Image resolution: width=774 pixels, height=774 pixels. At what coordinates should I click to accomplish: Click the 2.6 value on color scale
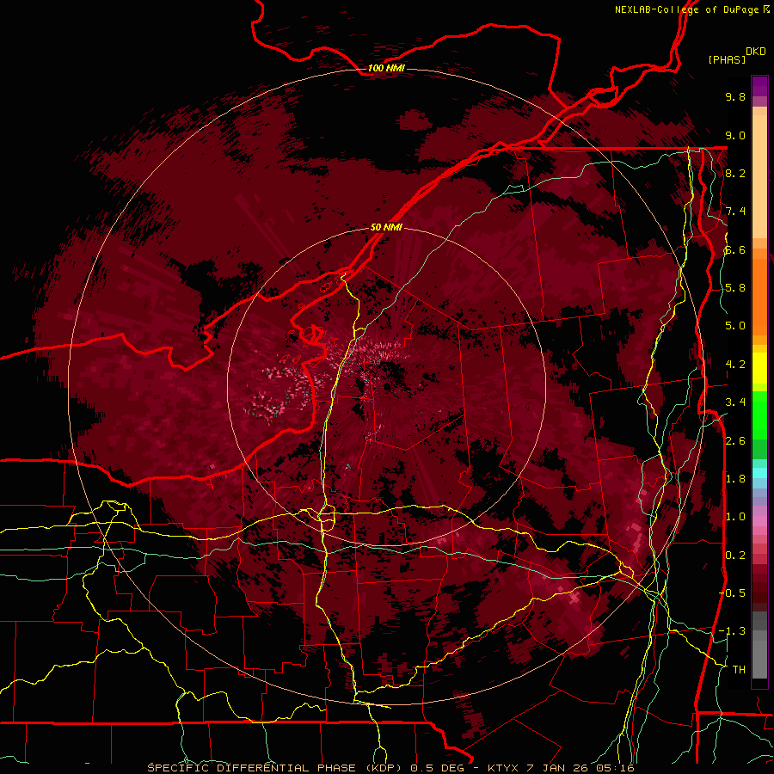click(x=735, y=440)
